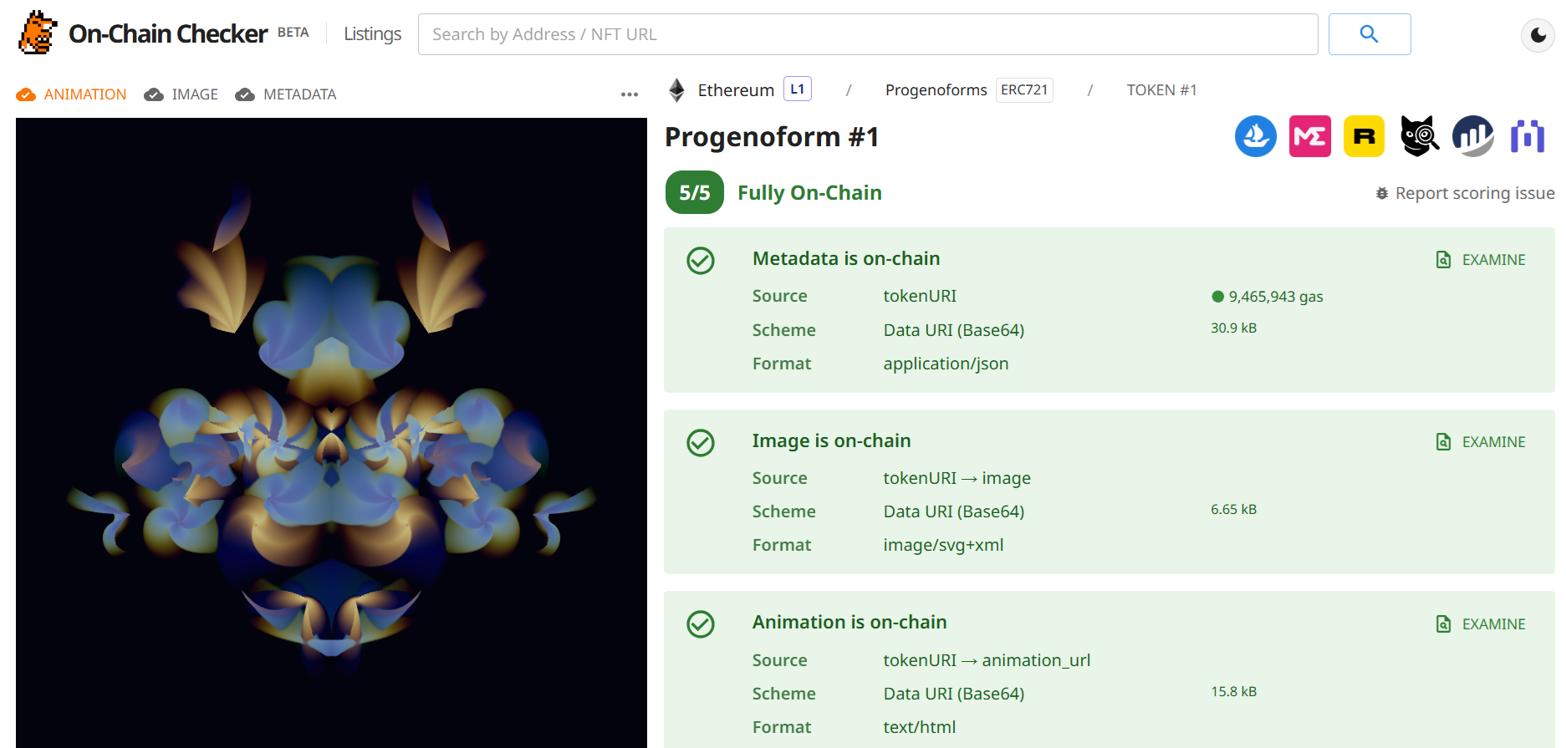This screenshot has height=748, width=1566.
Task: Open the Magic Eden marketplace icon
Action: (1309, 136)
